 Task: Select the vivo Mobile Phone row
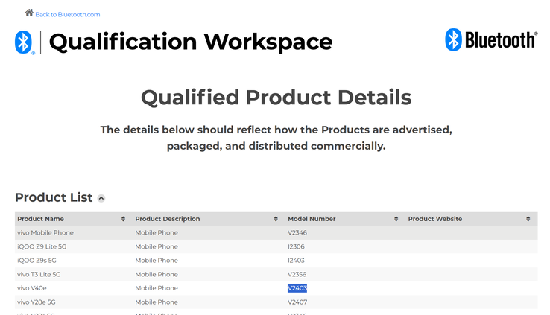click(45, 233)
